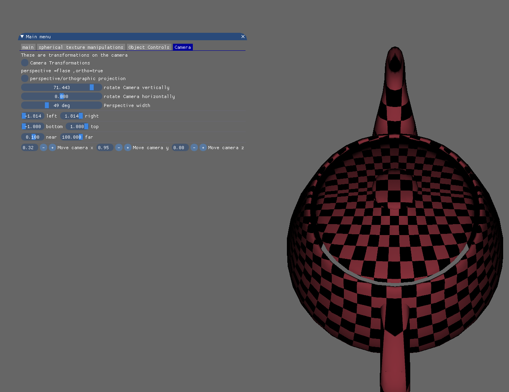This screenshot has height=392, width=509.
Task: Open the main tab
Action: 28,47
